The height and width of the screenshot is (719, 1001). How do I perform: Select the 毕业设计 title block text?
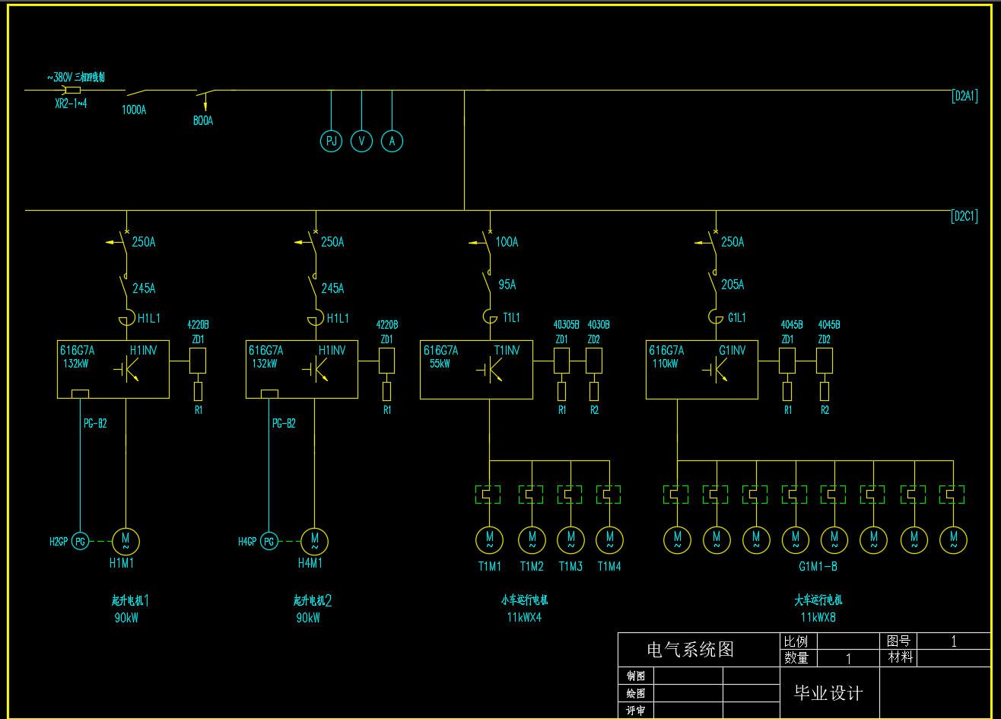pos(828,693)
